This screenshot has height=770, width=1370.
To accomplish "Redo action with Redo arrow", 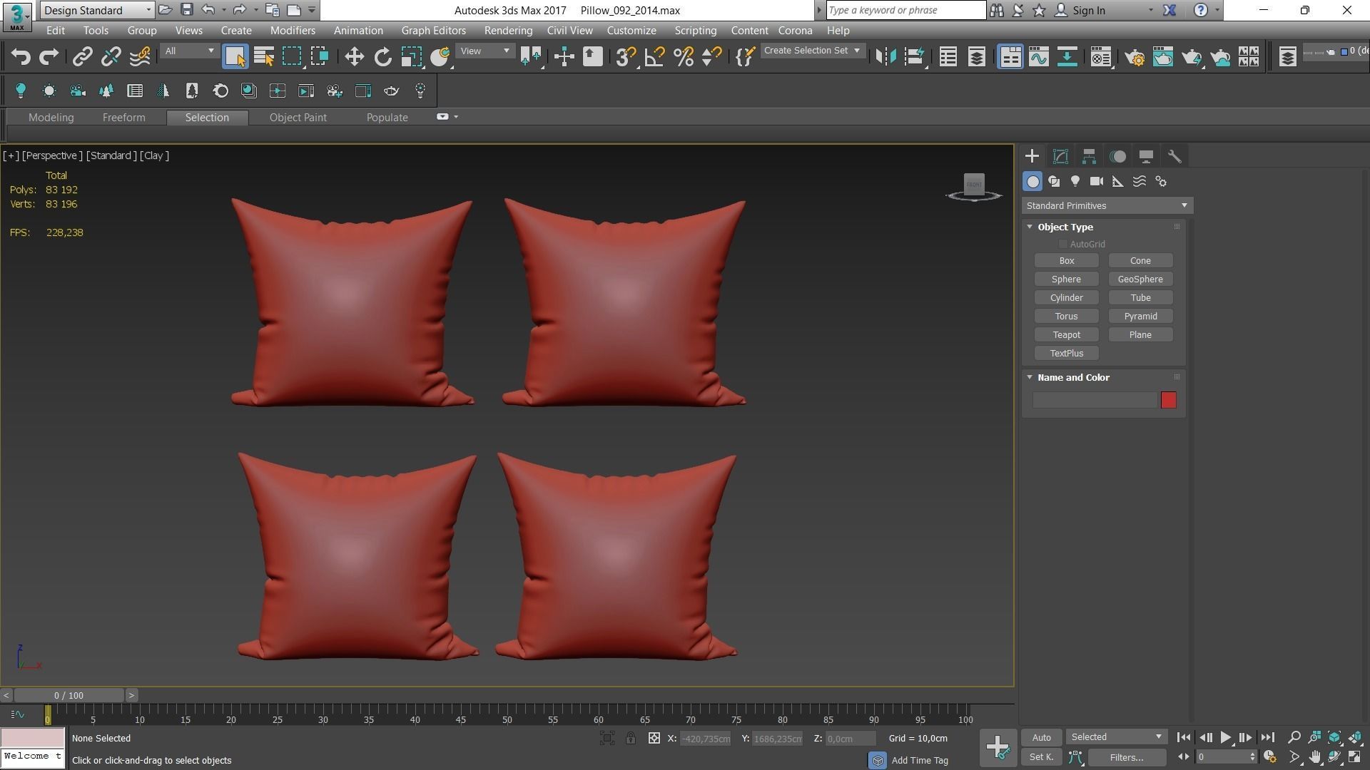I will coord(49,57).
